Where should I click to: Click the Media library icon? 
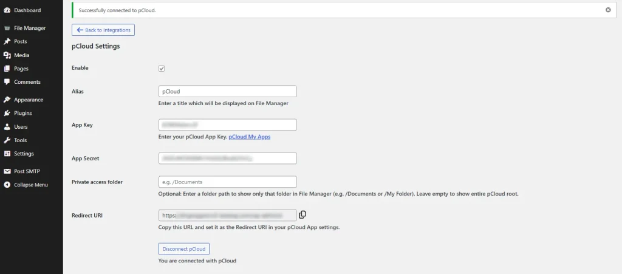pos(7,55)
